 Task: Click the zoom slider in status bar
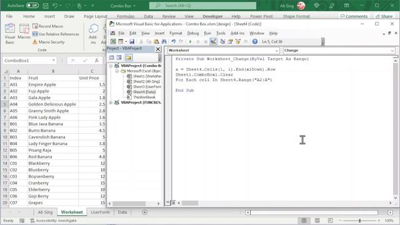point(359,221)
